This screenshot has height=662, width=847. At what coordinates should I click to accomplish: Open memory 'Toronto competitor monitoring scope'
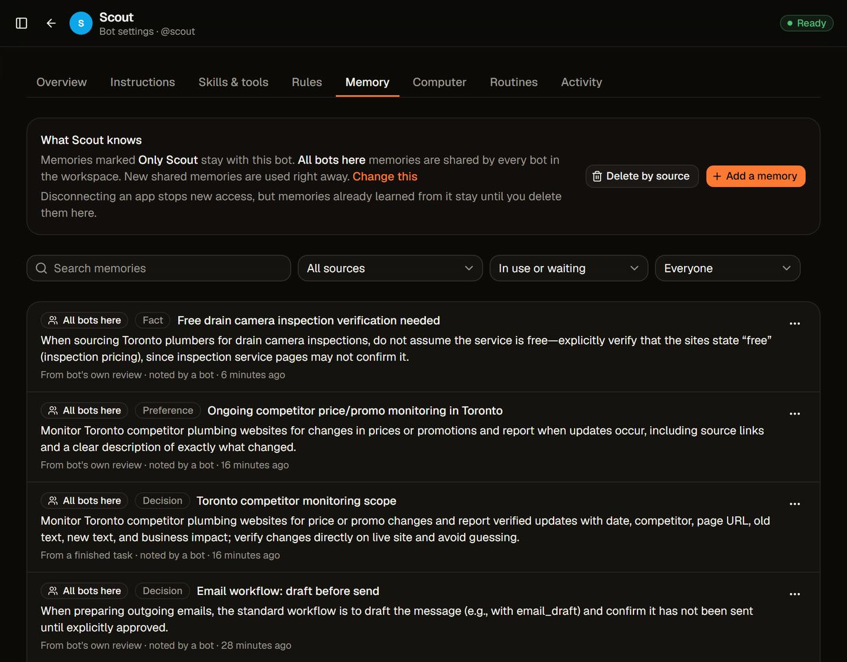pyautogui.click(x=296, y=501)
